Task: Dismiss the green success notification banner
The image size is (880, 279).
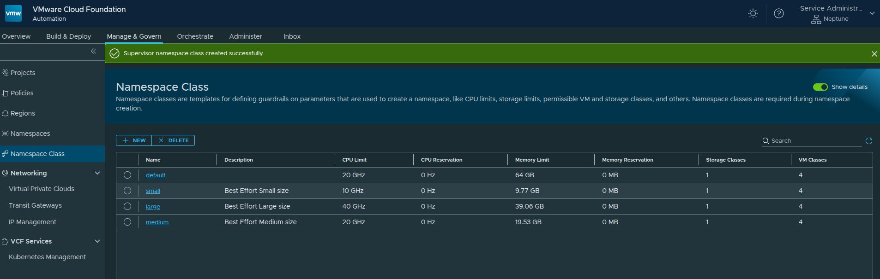Action: [x=874, y=54]
